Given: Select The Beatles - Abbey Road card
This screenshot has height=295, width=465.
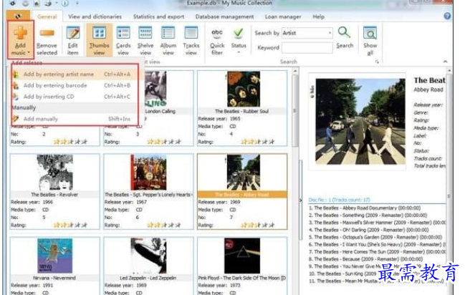Looking at the screenshot, I should (x=242, y=191).
